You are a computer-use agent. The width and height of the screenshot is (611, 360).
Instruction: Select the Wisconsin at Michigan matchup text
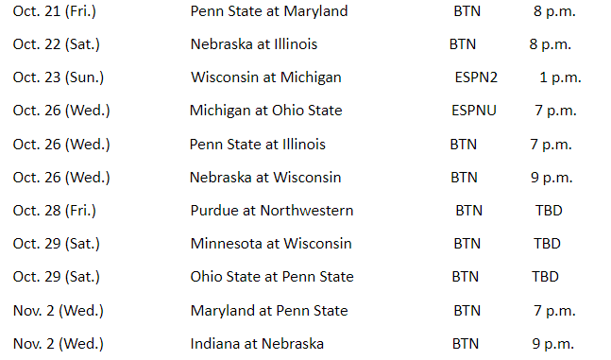(266, 78)
